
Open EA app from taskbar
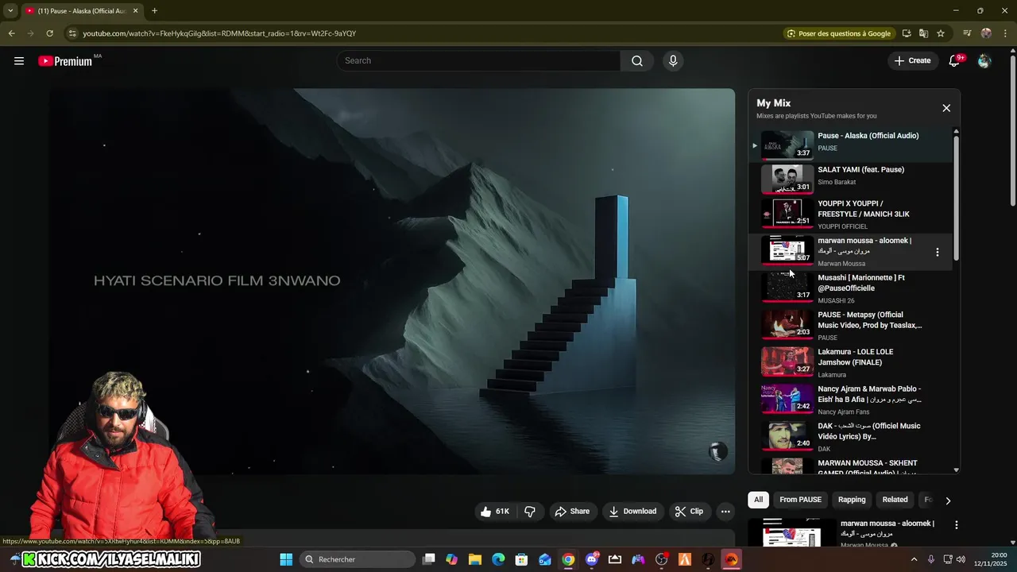(731, 559)
